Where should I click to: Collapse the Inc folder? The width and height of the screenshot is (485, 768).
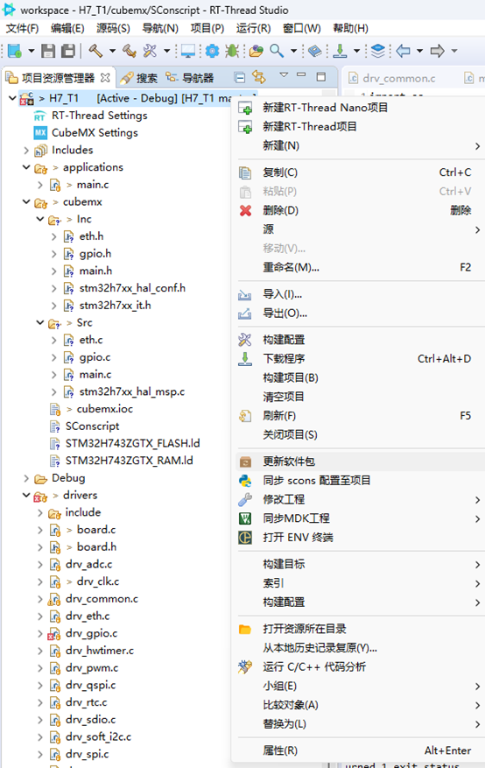point(40,219)
